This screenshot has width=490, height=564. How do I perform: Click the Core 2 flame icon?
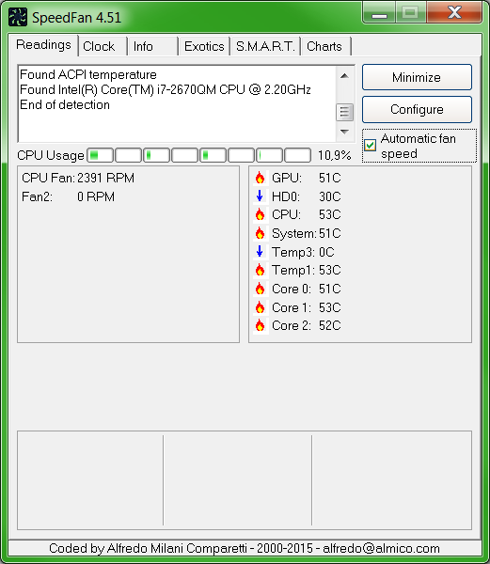click(260, 325)
